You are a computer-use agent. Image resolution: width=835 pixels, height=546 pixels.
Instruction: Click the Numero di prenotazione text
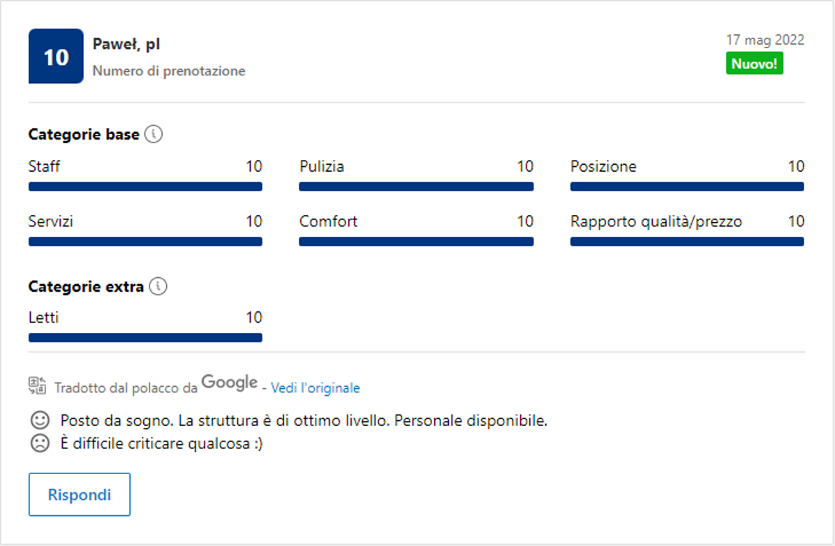click(169, 71)
